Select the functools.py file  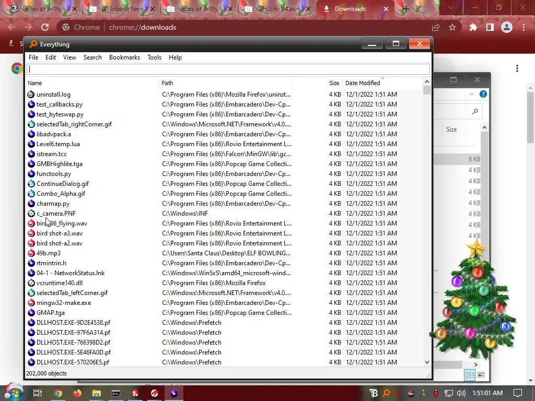[x=54, y=173]
